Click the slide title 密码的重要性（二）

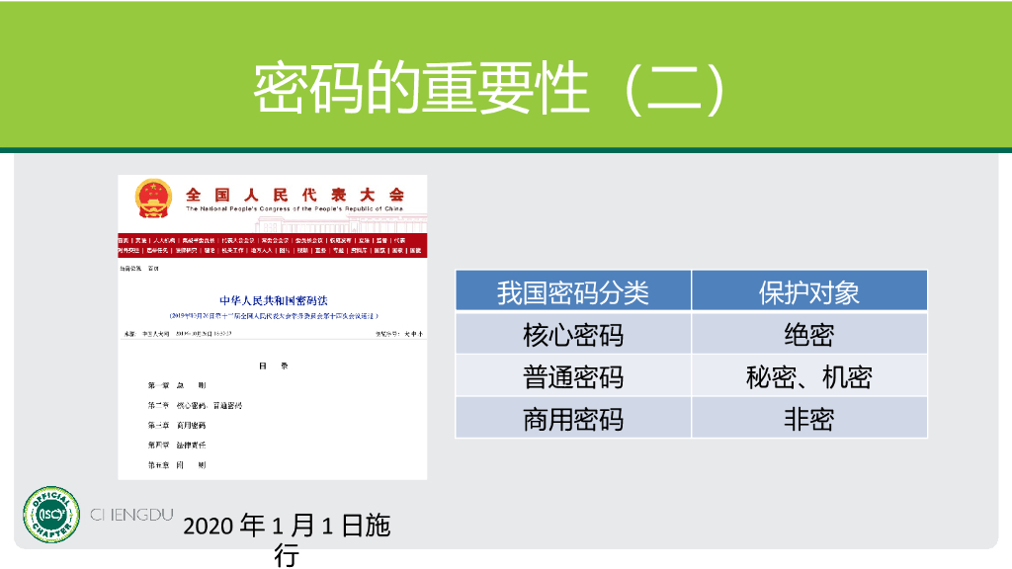pyautogui.click(x=490, y=89)
